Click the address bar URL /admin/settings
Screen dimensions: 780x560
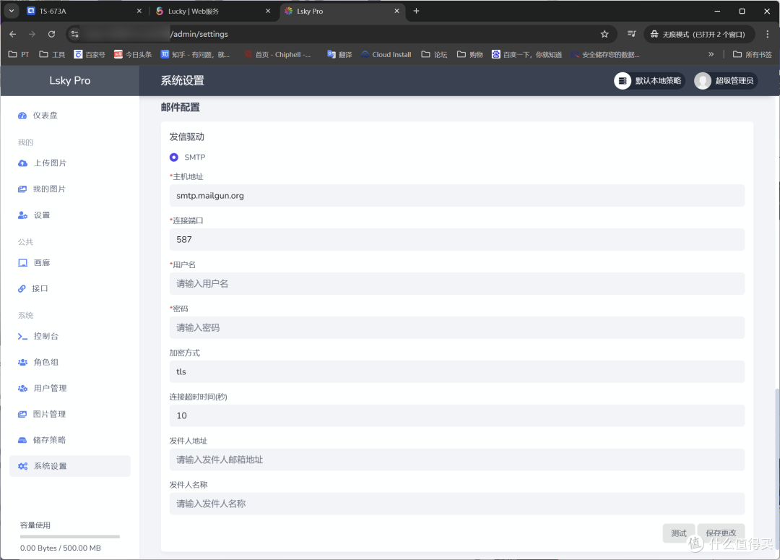click(x=199, y=34)
